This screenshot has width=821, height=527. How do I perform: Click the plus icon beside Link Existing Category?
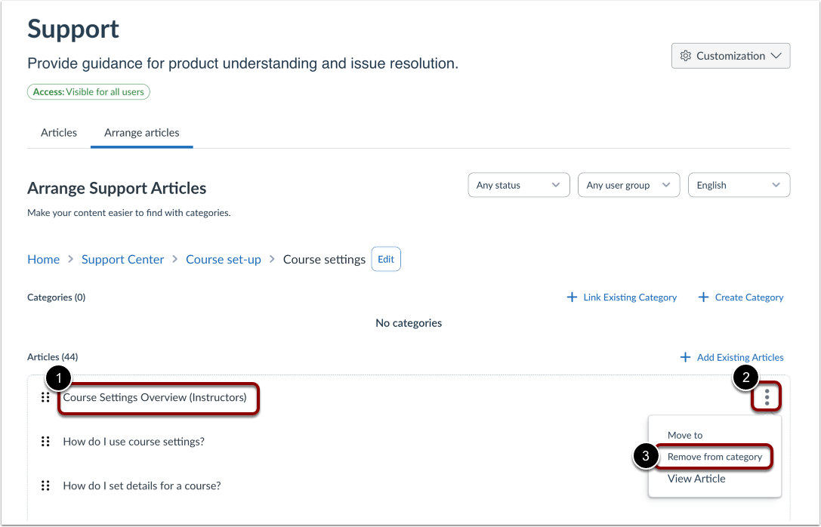coord(572,297)
